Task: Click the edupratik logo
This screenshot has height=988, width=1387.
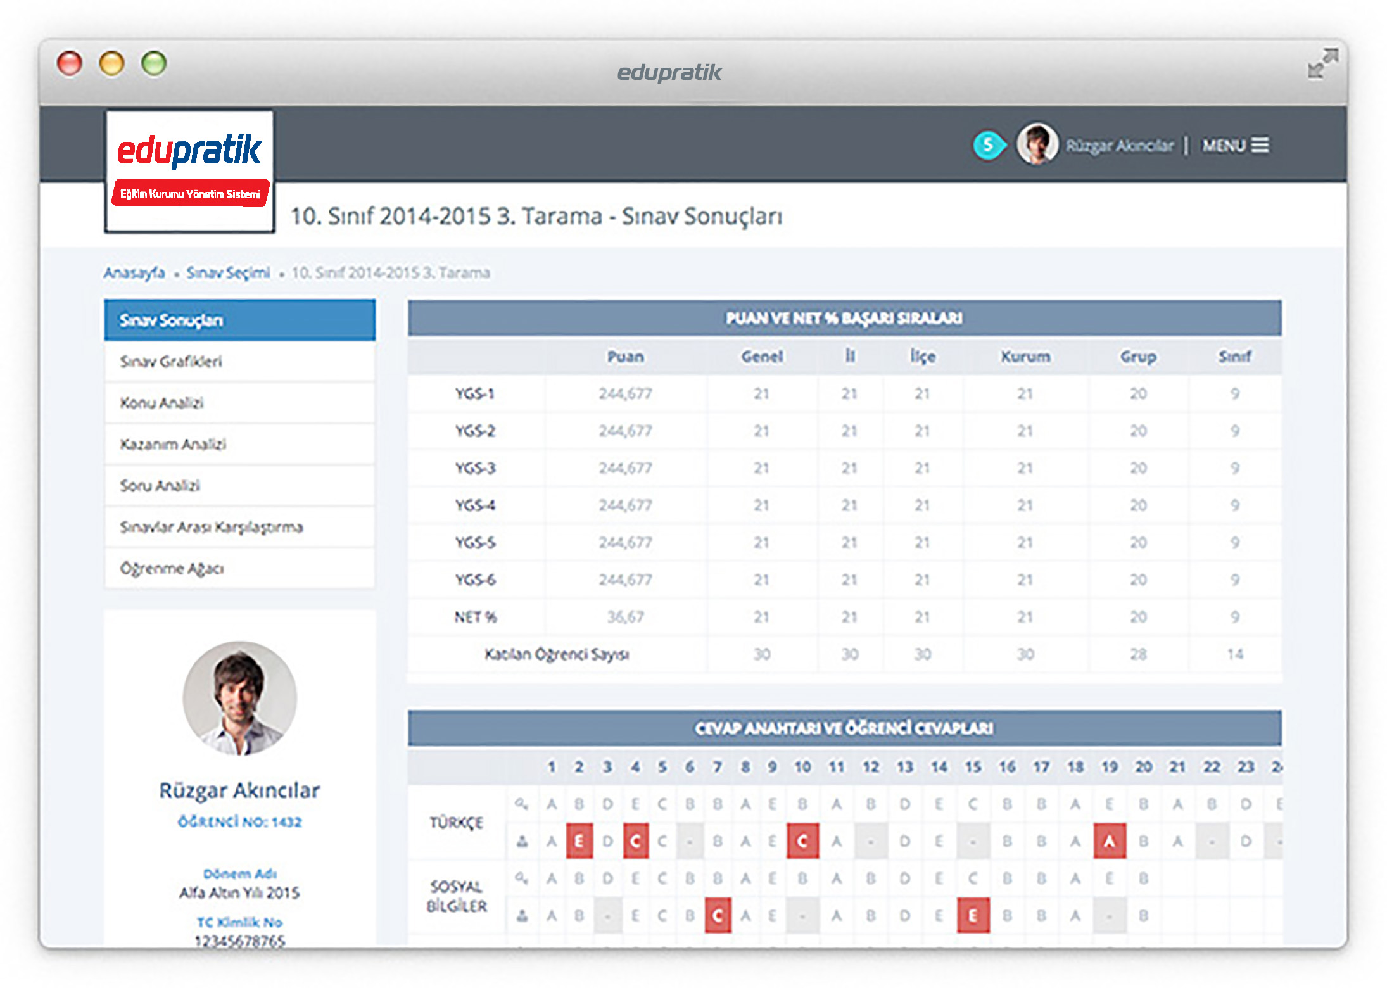Action: tap(189, 172)
